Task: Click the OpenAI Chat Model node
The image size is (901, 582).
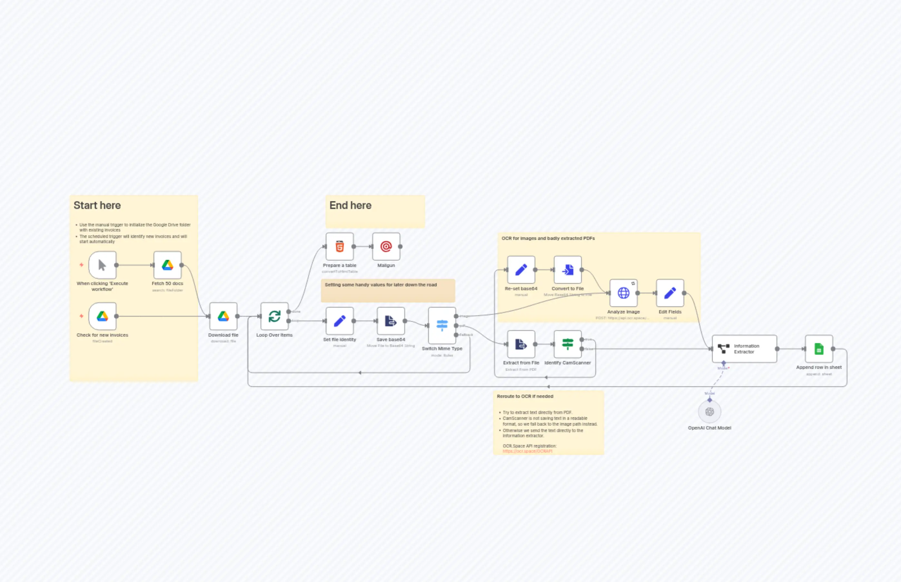Action: point(709,411)
